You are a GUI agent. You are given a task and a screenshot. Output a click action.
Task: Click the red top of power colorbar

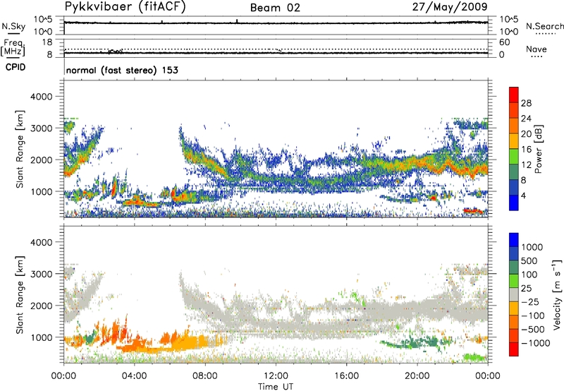(x=514, y=95)
